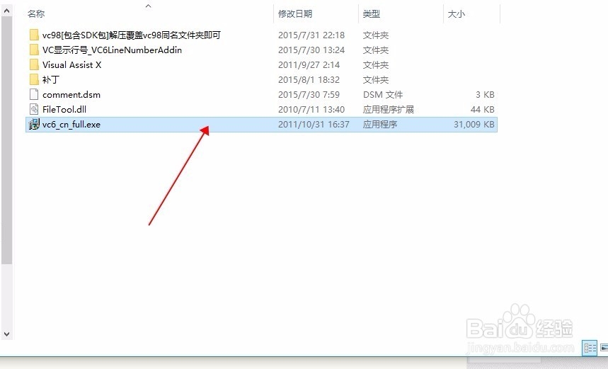Click the date 2011/10/31 16:37
Screen dimensions: 608x369
pos(314,124)
